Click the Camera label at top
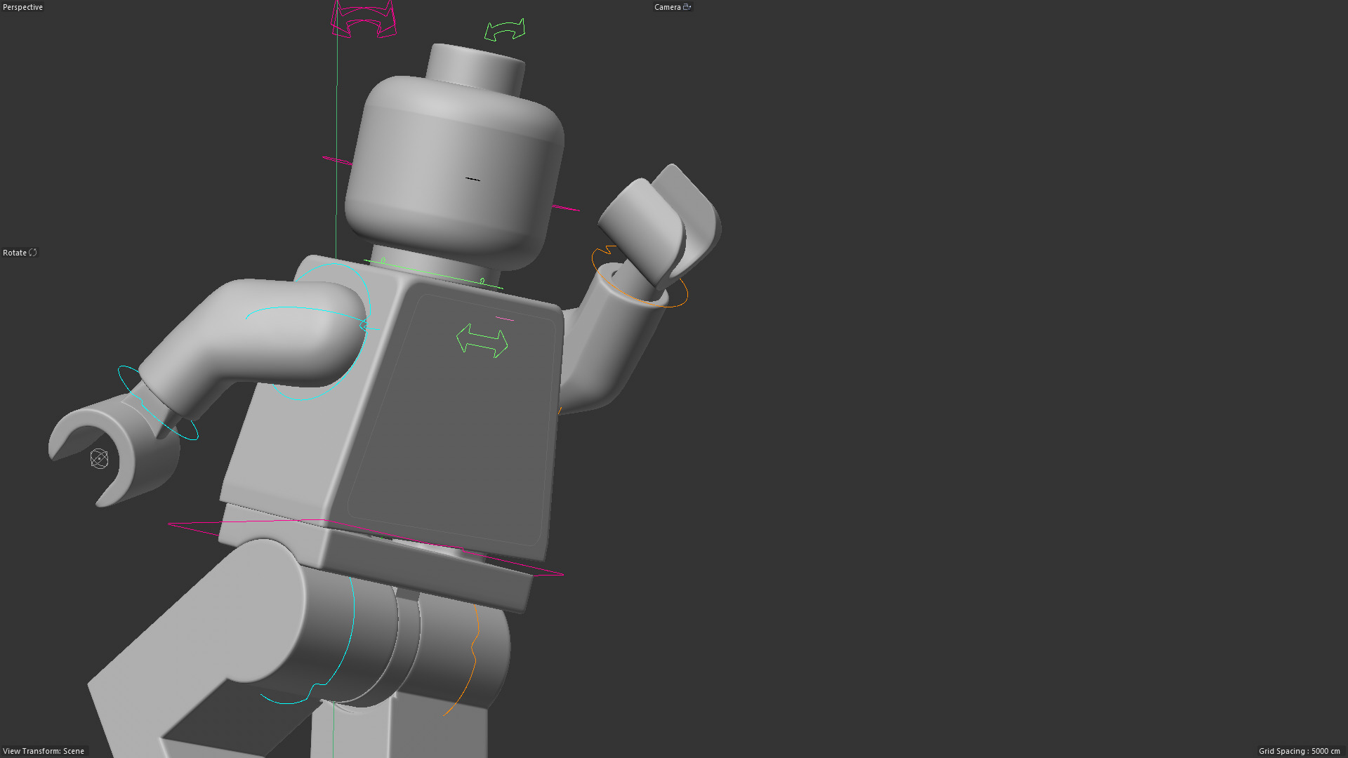 tap(668, 7)
